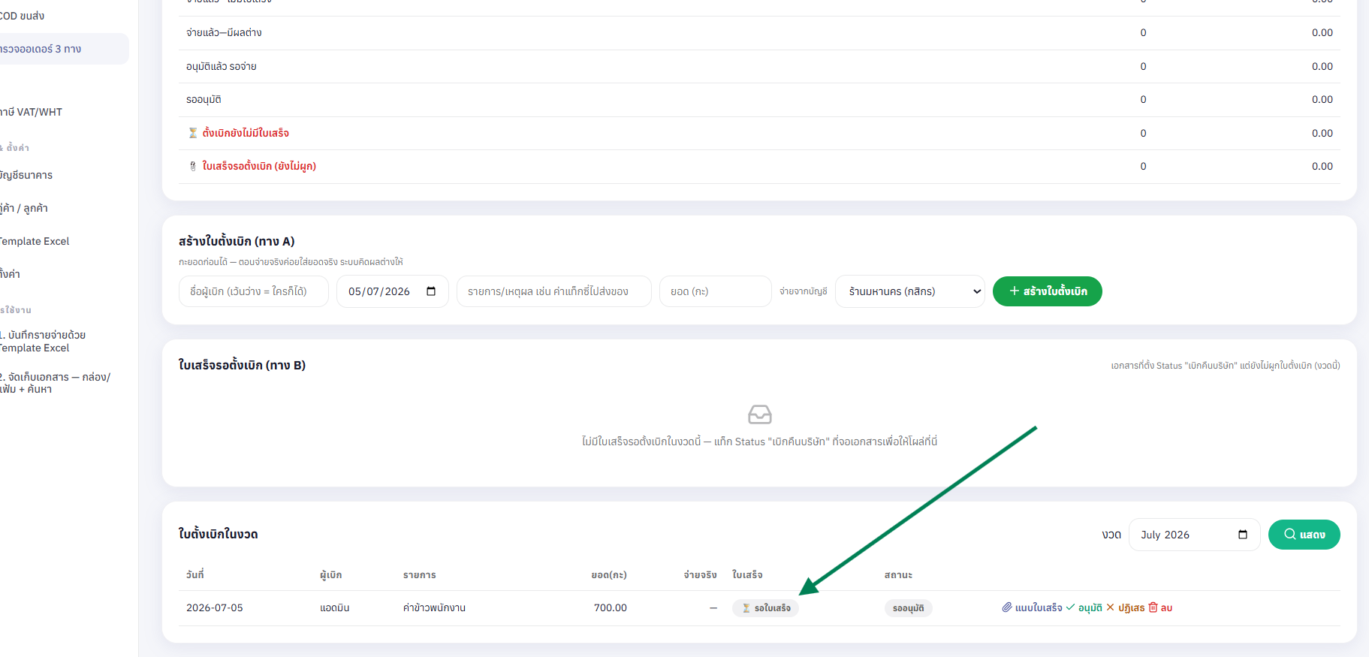Click the paperclip attach icon
1369x657 pixels.
click(x=1007, y=607)
